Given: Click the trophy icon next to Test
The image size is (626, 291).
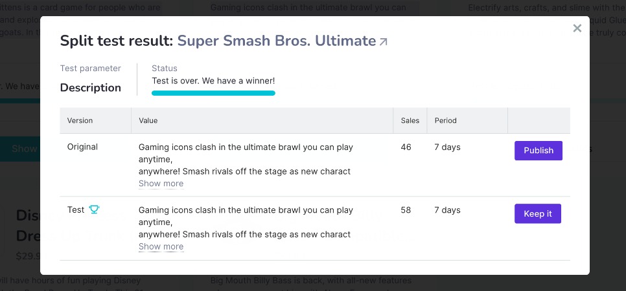Looking at the screenshot, I should coord(94,210).
